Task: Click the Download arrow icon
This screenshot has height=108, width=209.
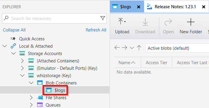Action: click(145, 22)
